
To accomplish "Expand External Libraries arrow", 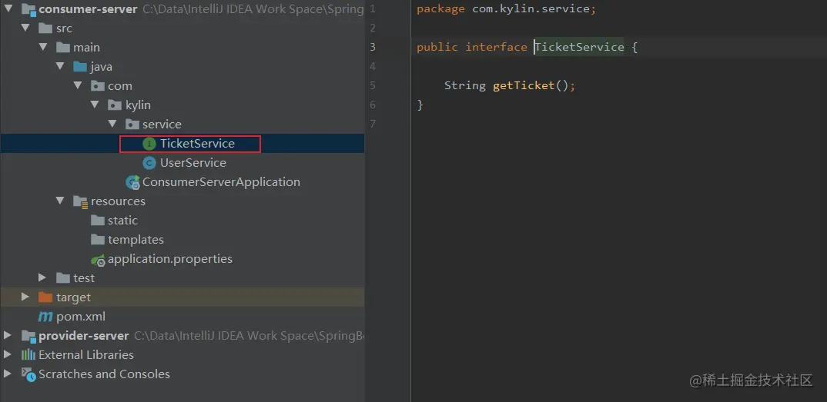I will (x=8, y=354).
